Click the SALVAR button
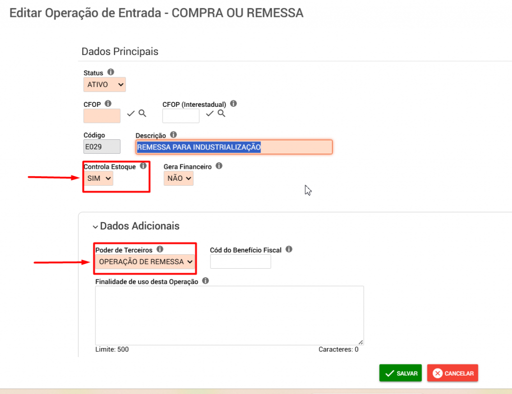Screen dimensions: 512x394 400,373
